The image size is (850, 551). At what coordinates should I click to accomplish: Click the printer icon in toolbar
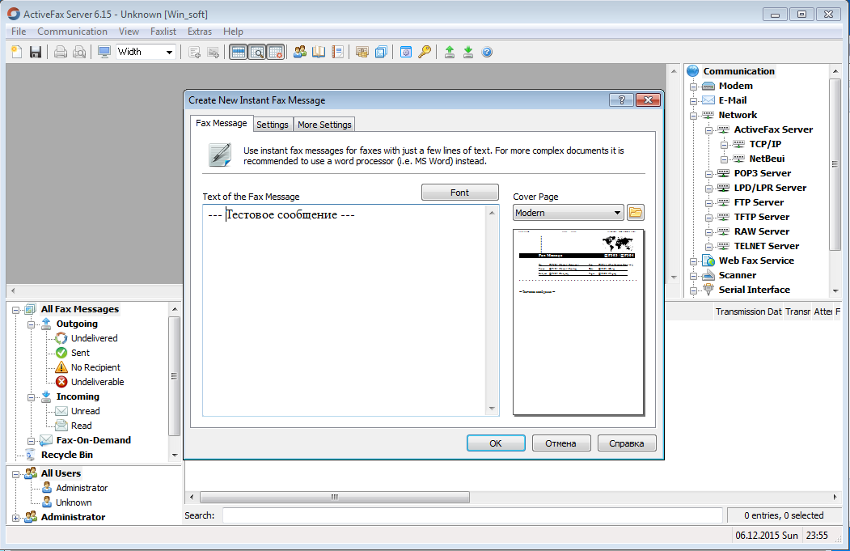coord(60,52)
